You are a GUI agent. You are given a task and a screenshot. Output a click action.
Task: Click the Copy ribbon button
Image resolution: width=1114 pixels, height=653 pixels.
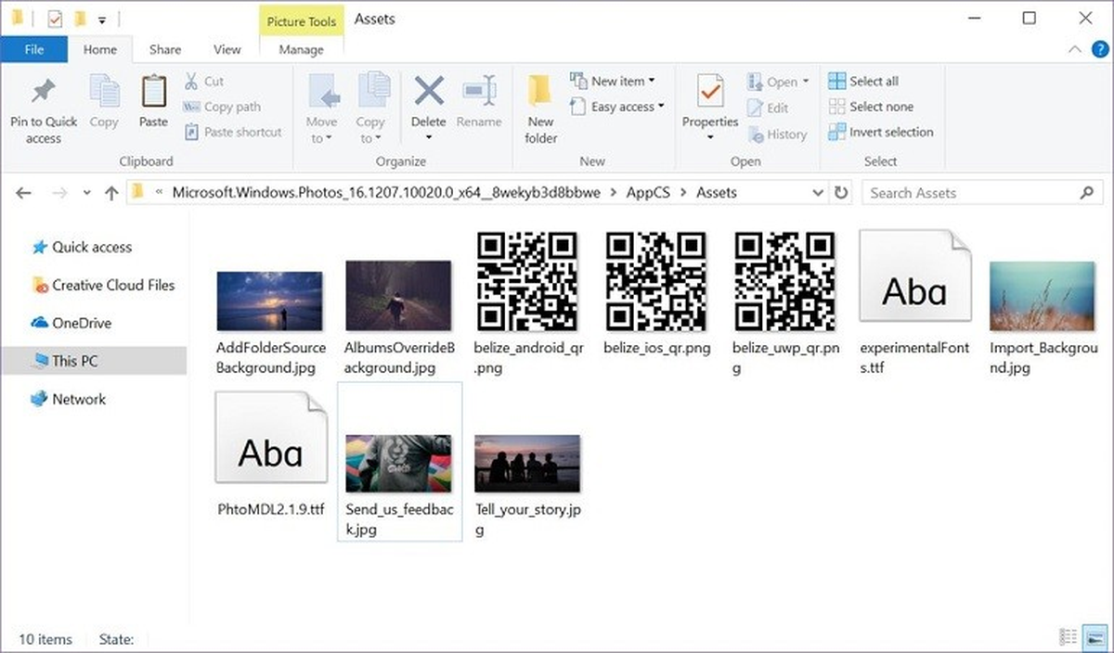tap(104, 102)
